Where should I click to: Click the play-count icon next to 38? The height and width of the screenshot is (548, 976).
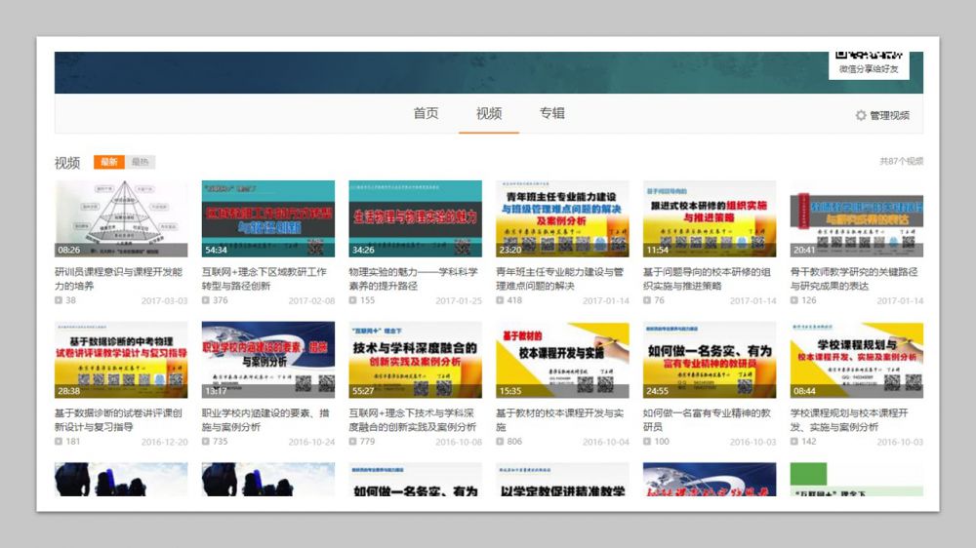tap(59, 300)
